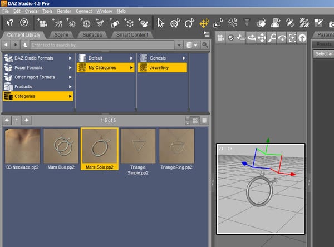Go up one level in Content Library

coord(25,45)
